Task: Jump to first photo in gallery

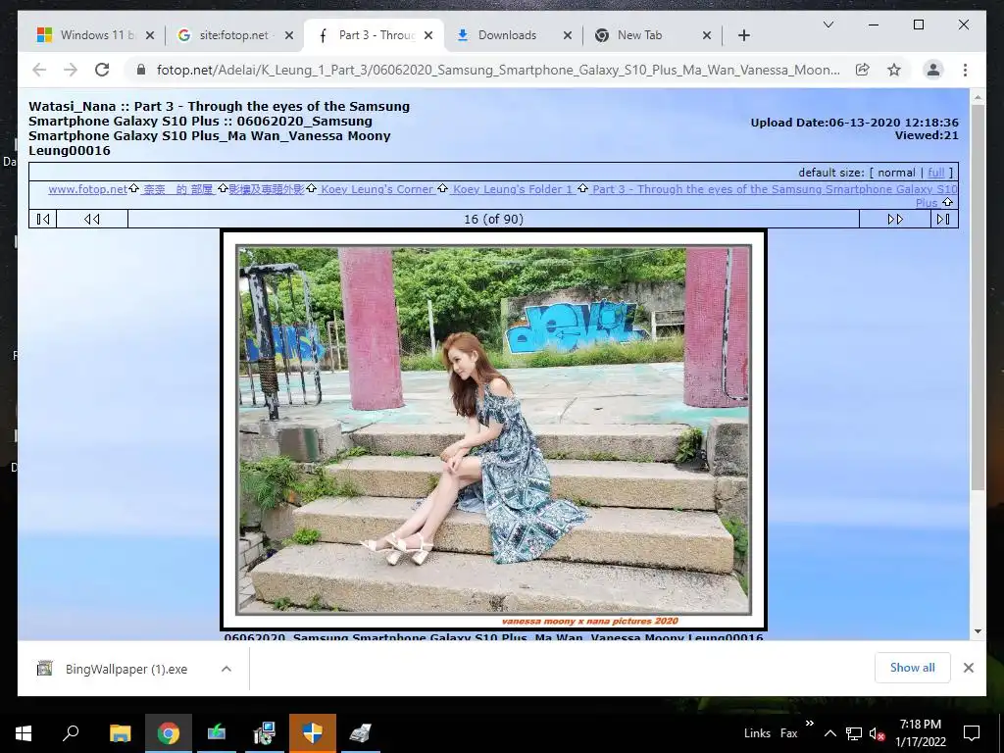Action: point(43,219)
